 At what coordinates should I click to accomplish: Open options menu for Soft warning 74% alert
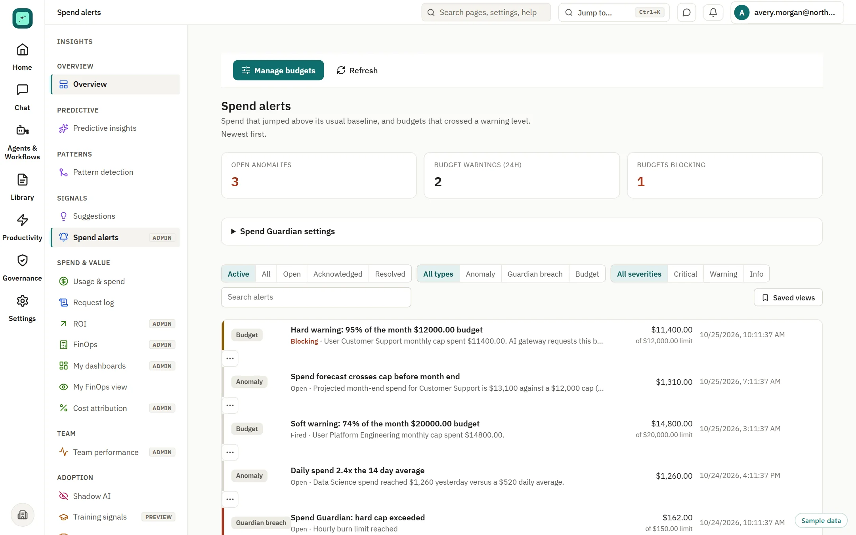click(x=230, y=452)
